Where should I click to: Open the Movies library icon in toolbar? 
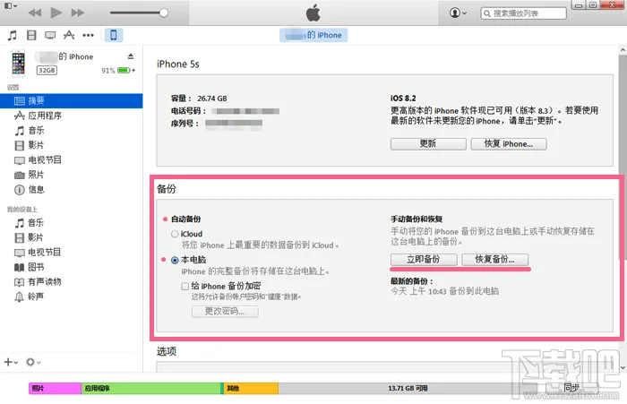[x=31, y=35]
